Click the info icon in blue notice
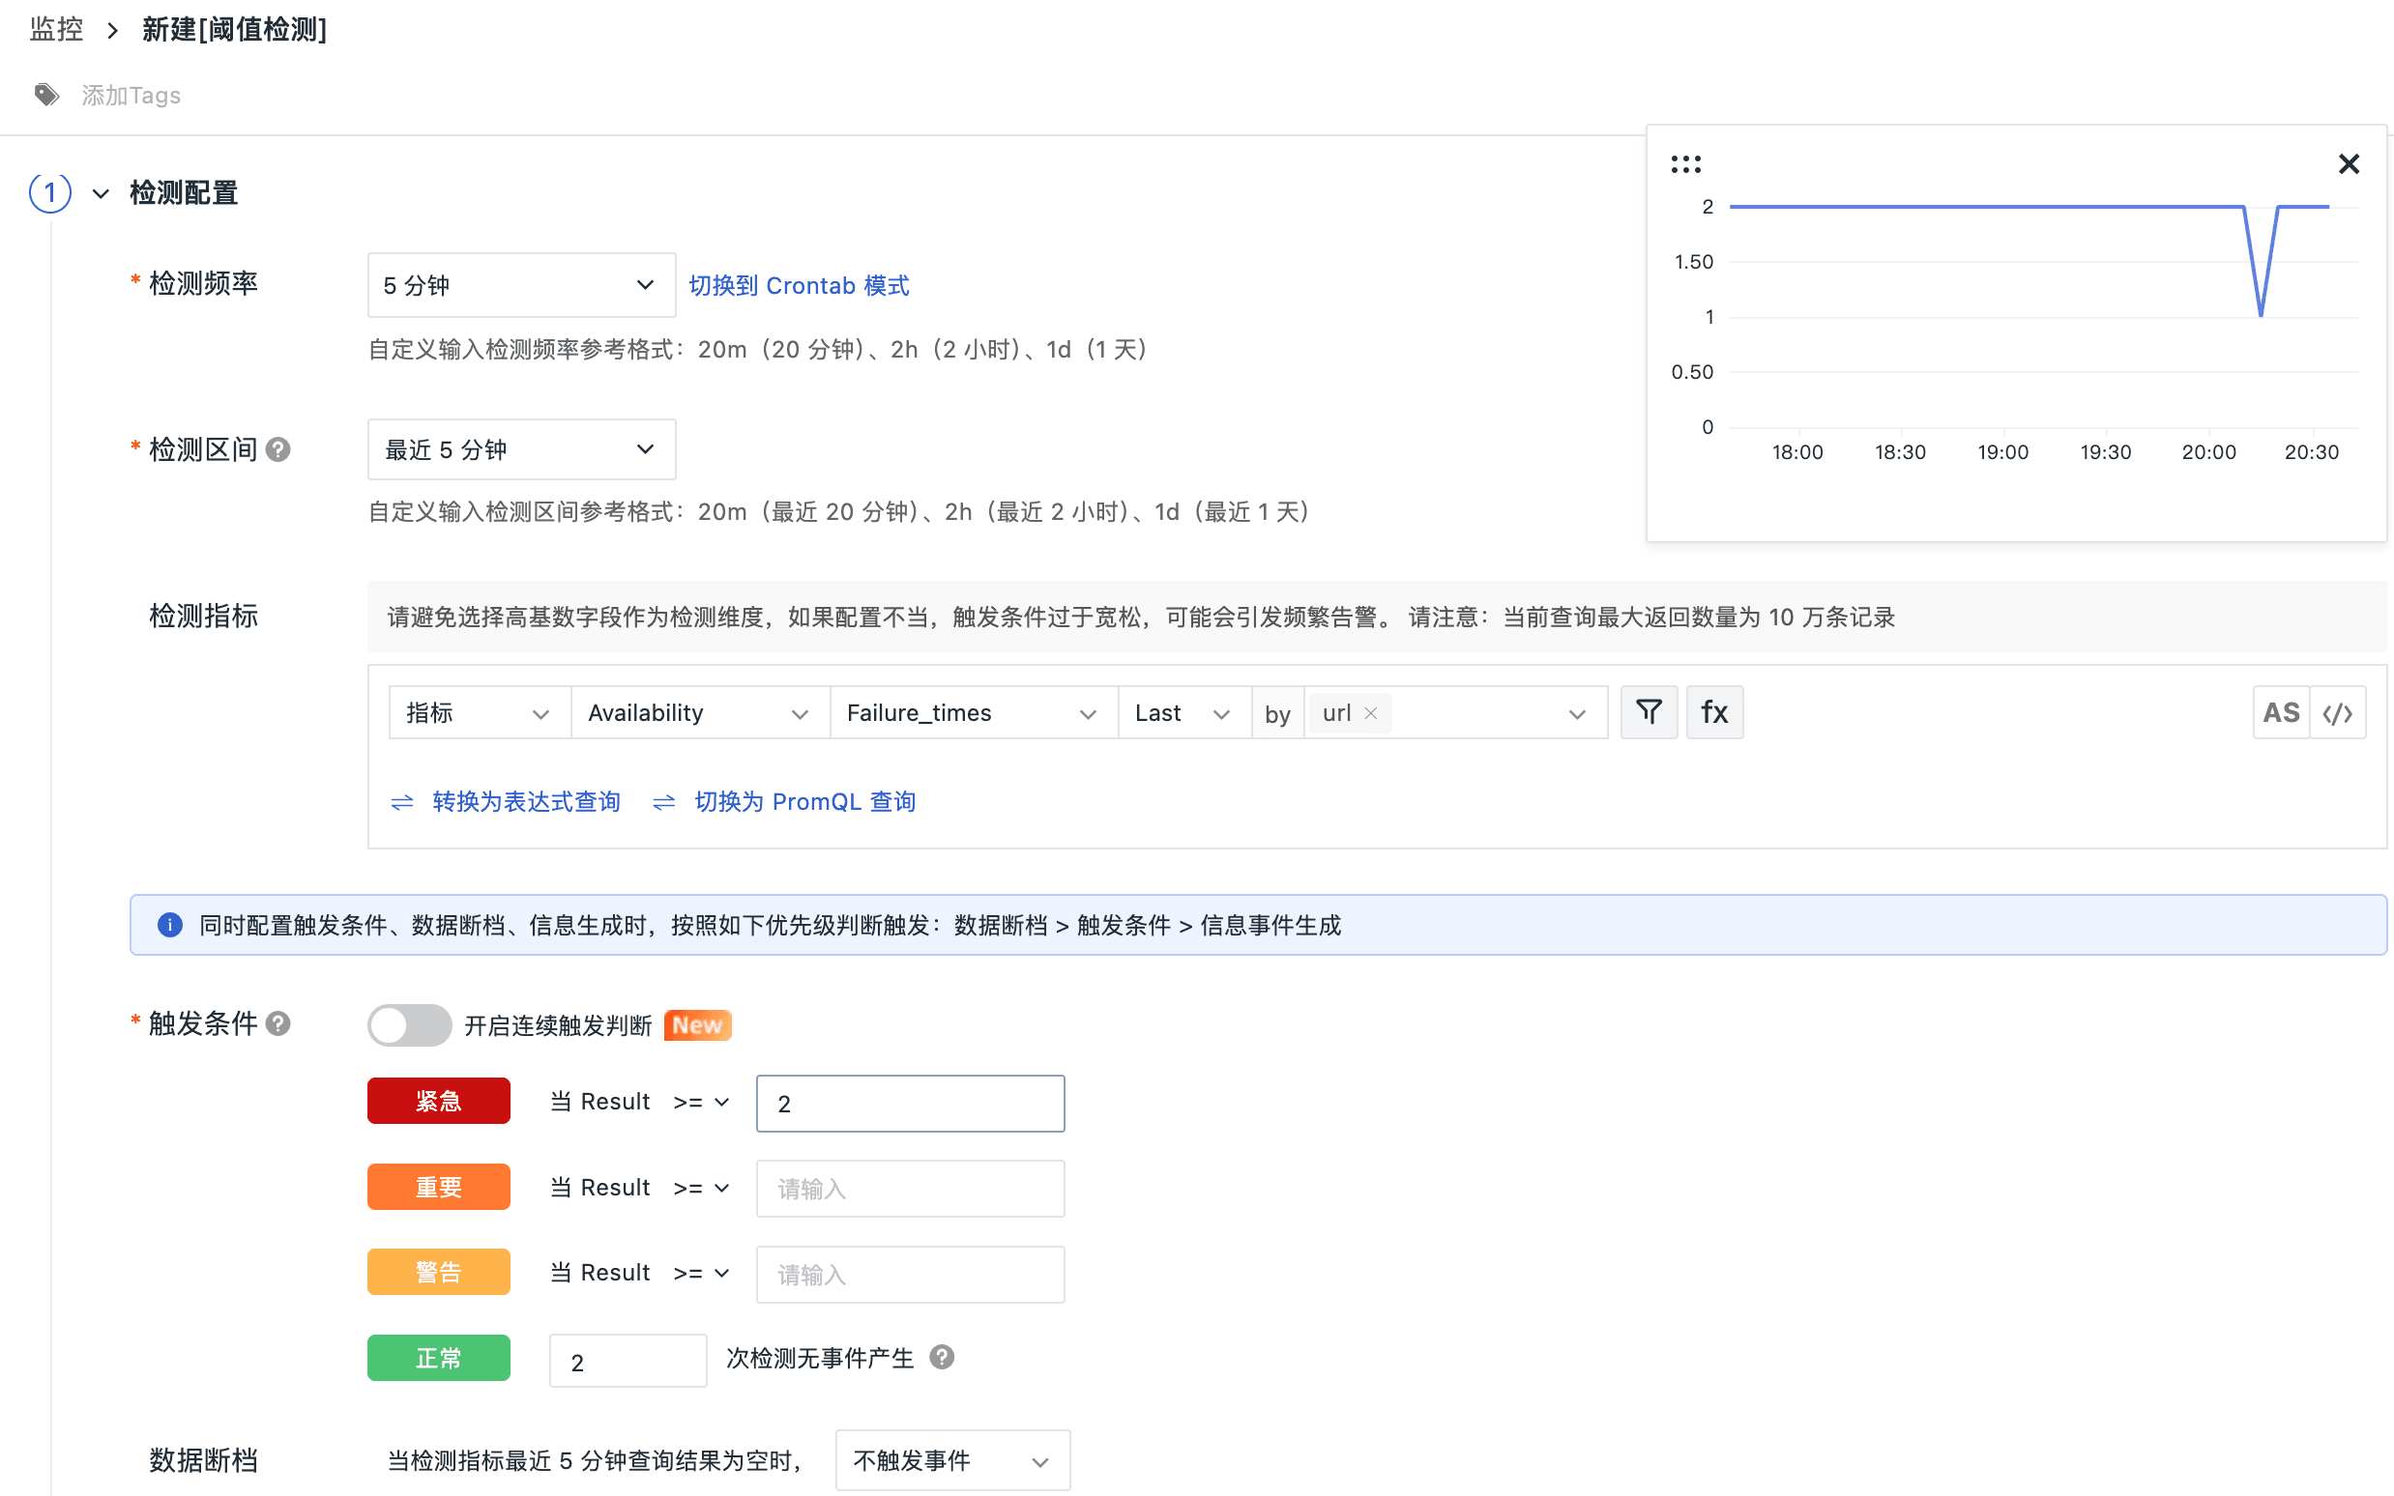 point(170,924)
